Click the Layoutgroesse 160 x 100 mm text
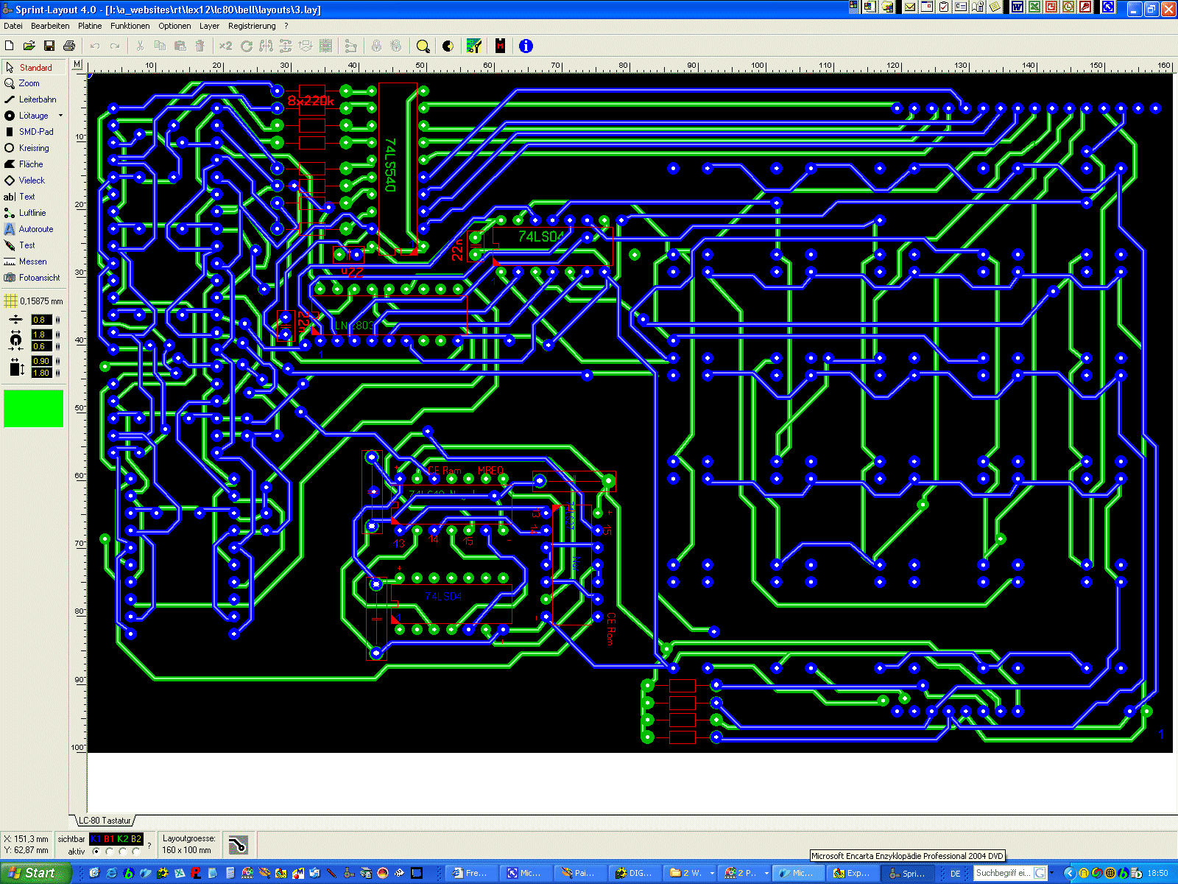Screen dimensions: 1178x884 [188, 844]
